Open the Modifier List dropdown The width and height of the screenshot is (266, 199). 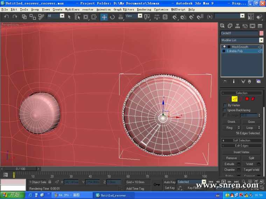[x=261, y=40]
